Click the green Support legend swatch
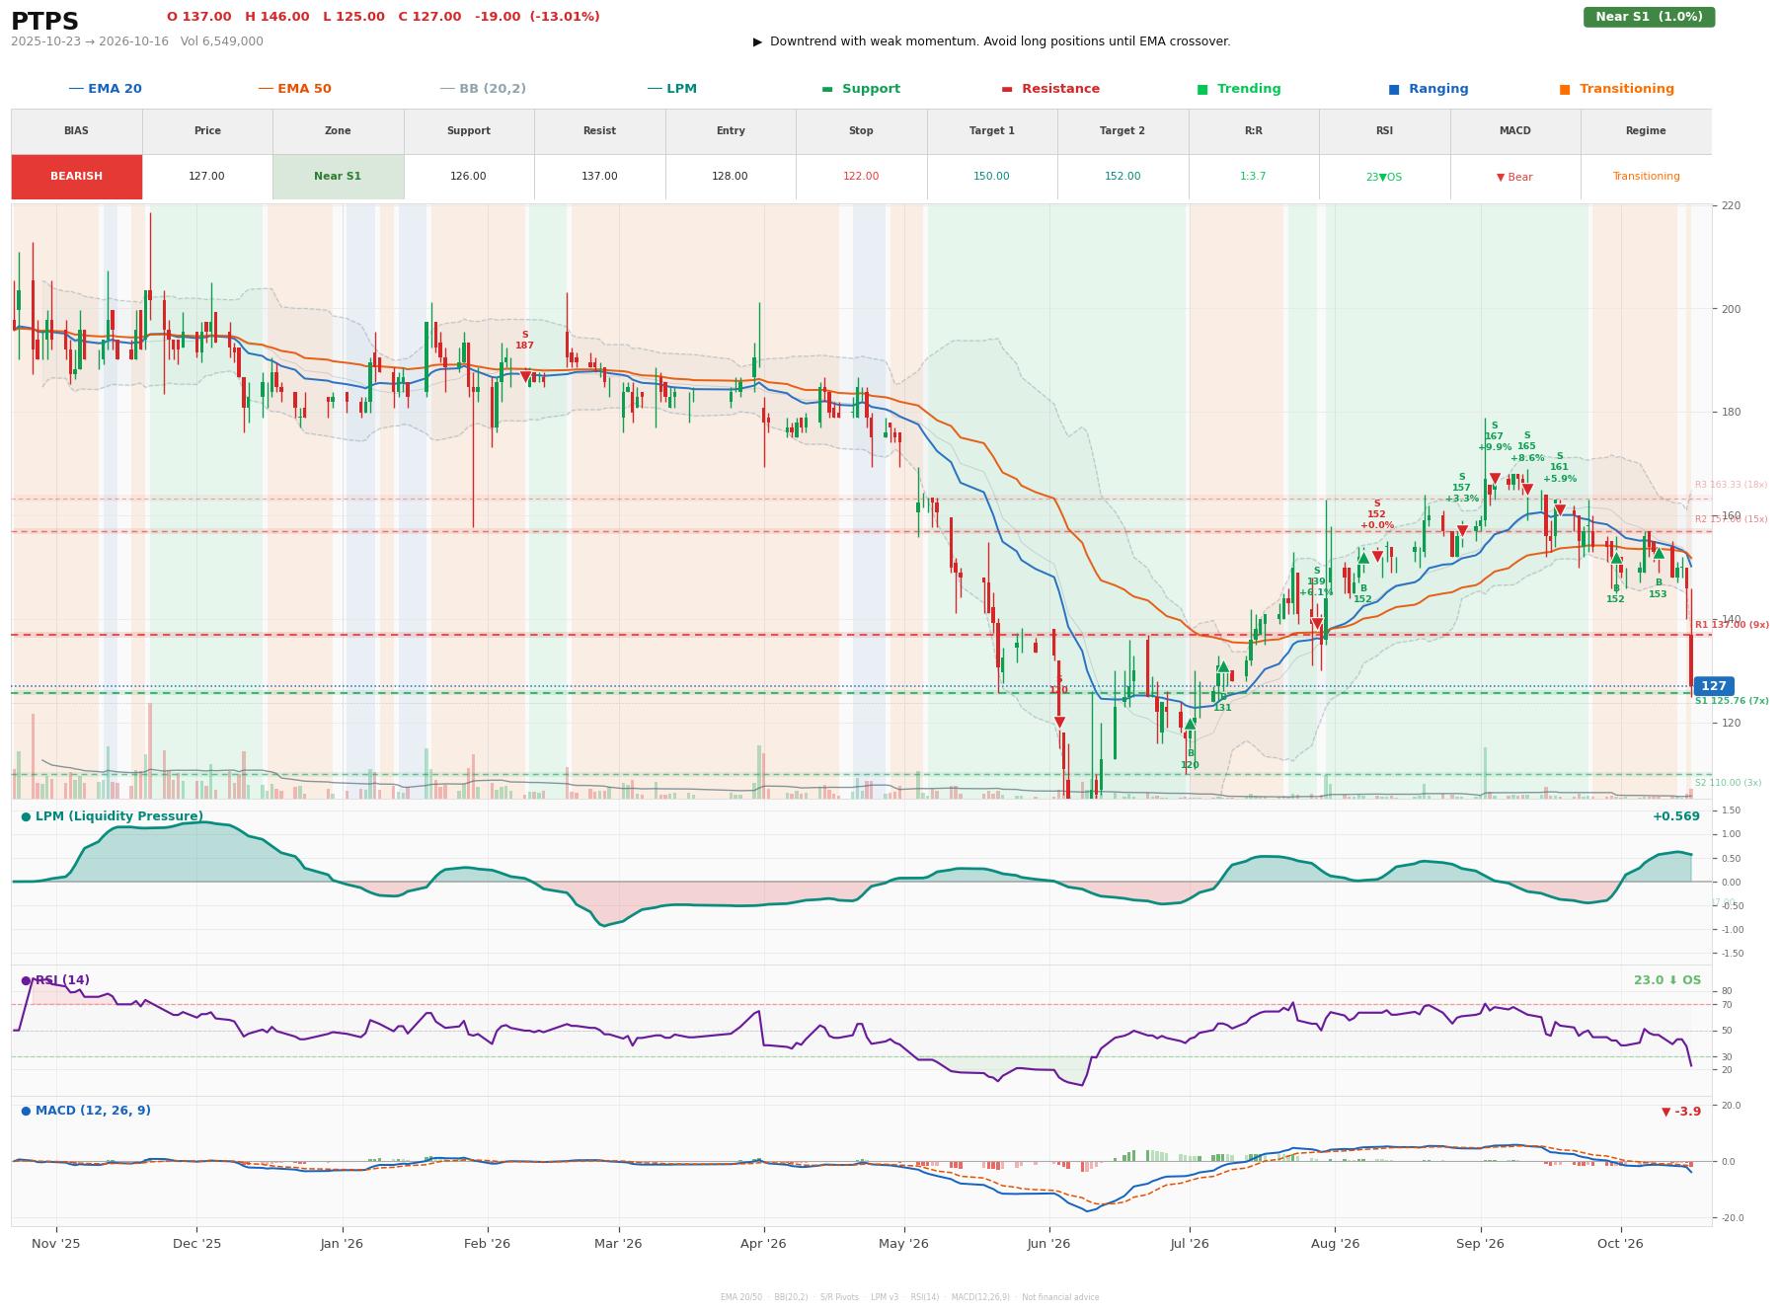Image resolution: width=1780 pixels, height=1313 pixels. (x=827, y=89)
